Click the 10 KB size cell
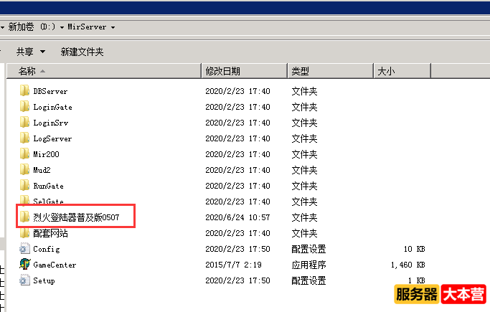The height and width of the screenshot is (312, 490). point(415,249)
